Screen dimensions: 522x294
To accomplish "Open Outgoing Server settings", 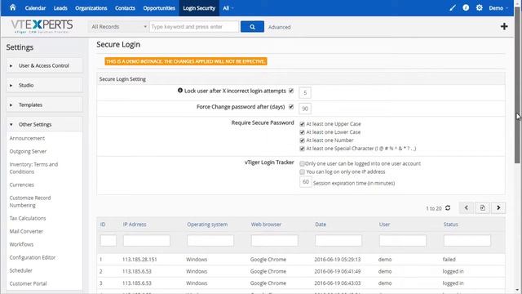I will pos(28,151).
